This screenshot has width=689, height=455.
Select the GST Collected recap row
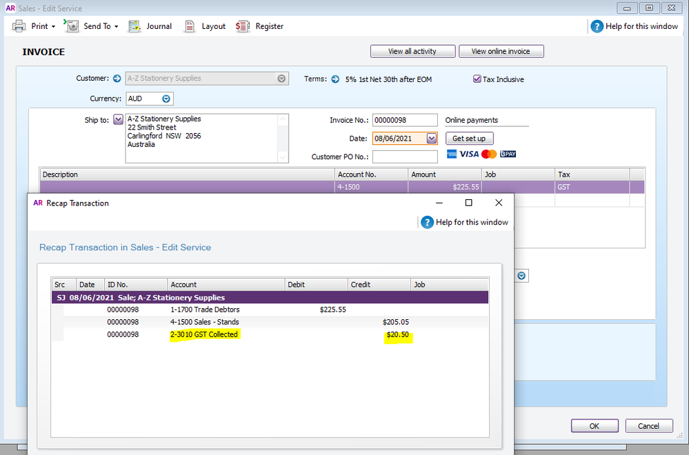click(204, 334)
